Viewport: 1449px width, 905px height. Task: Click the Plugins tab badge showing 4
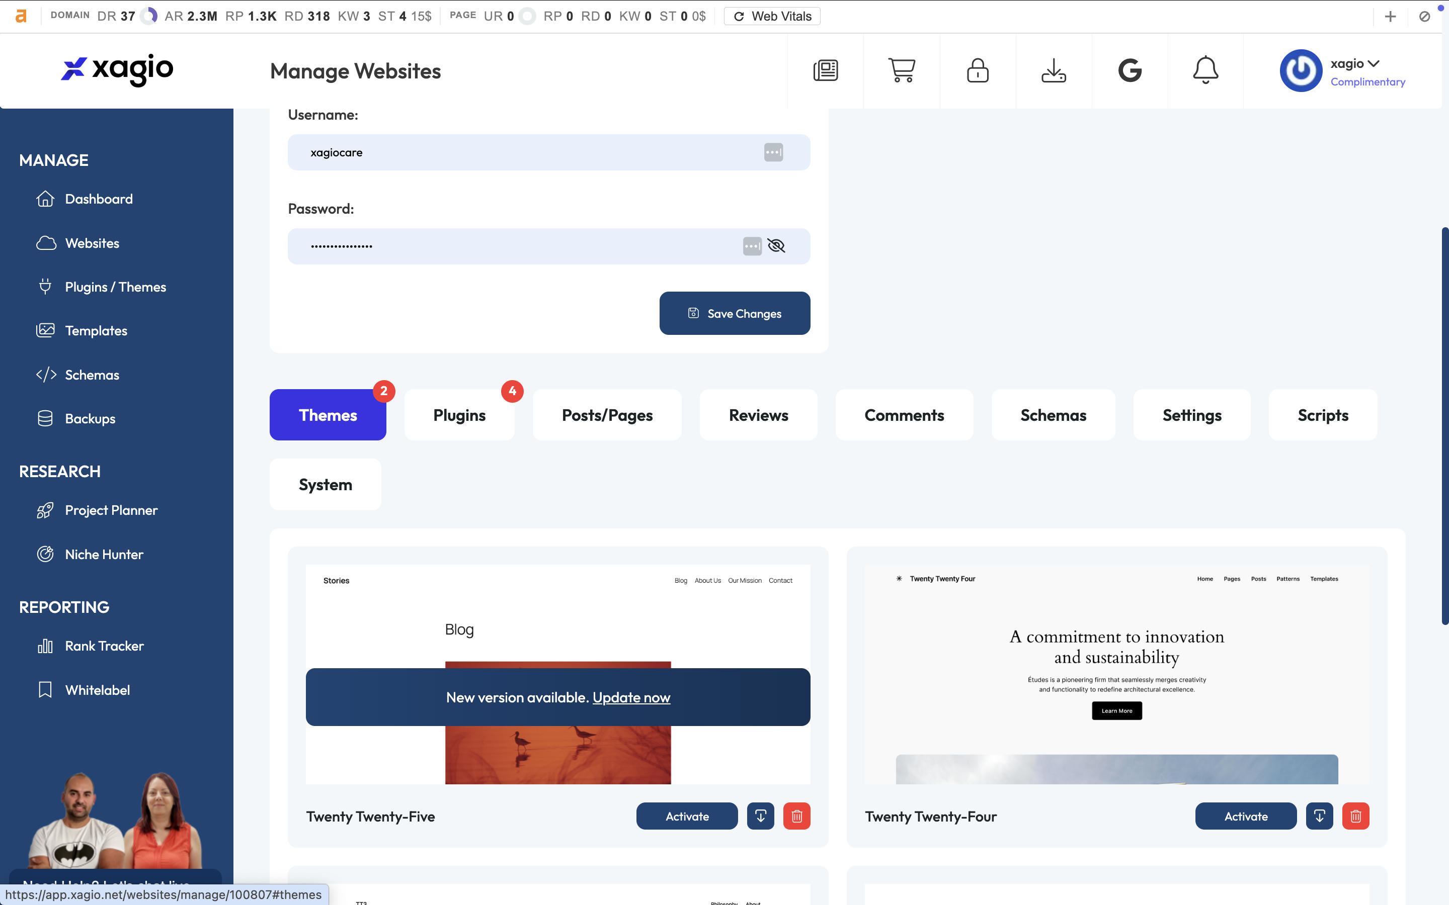click(512, 391)
